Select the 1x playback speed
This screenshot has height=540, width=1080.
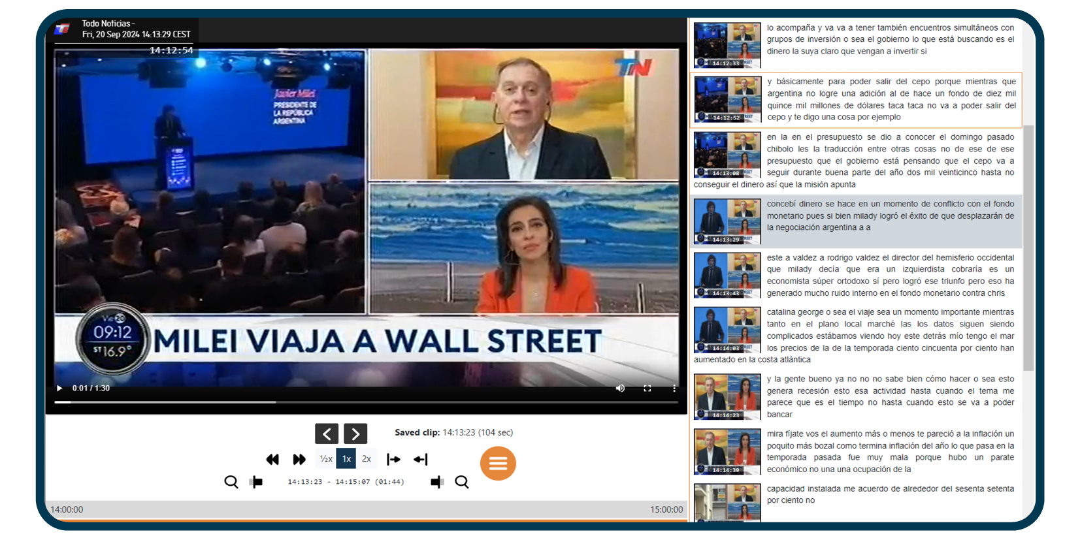[x=346, y=459]
